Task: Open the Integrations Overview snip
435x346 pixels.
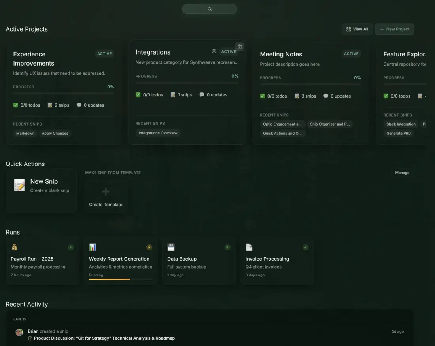Action: 158,133
